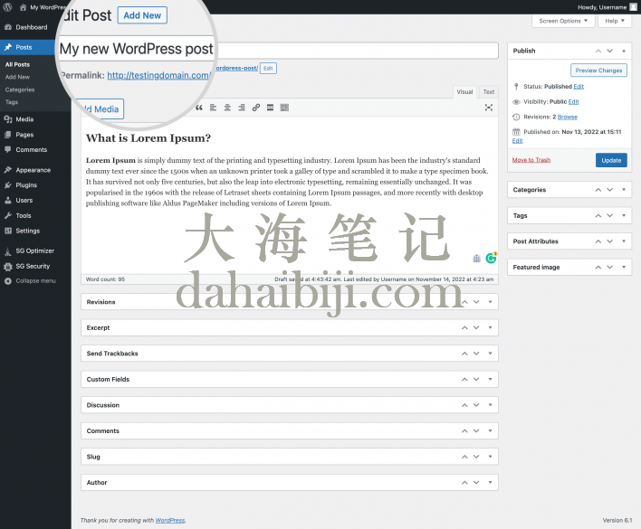Image resolution: width=641 pixels, height=529 pixels.
Task: Open the Help dropdown
Action: (615, 21)
